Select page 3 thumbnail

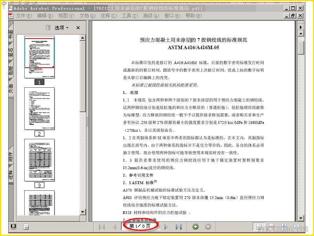click(40, 160)
